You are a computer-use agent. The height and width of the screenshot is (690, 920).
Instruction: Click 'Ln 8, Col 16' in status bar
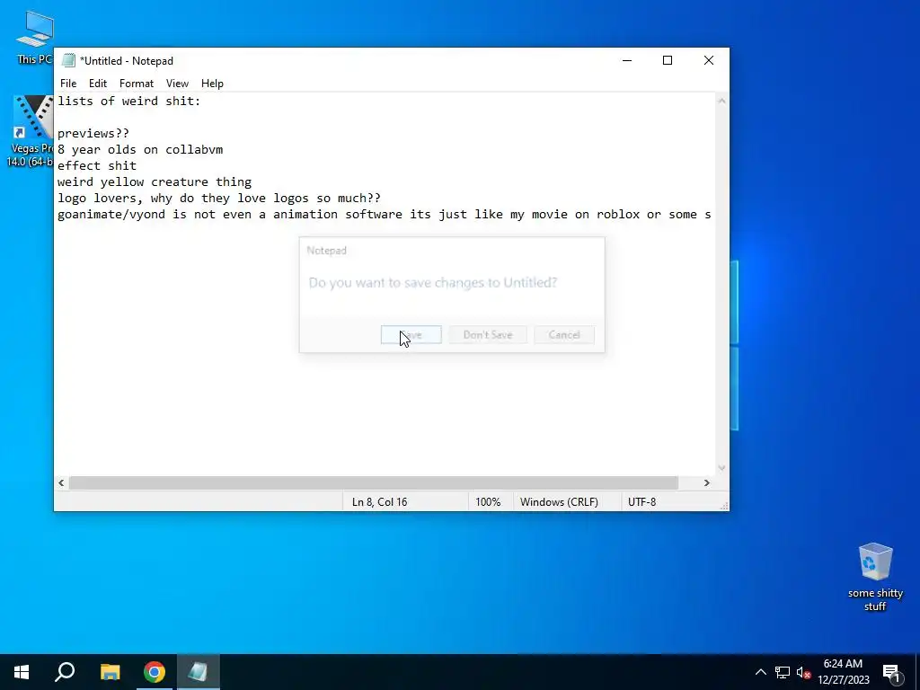coord(380,501)
